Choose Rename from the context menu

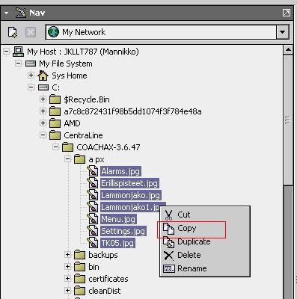205,268
